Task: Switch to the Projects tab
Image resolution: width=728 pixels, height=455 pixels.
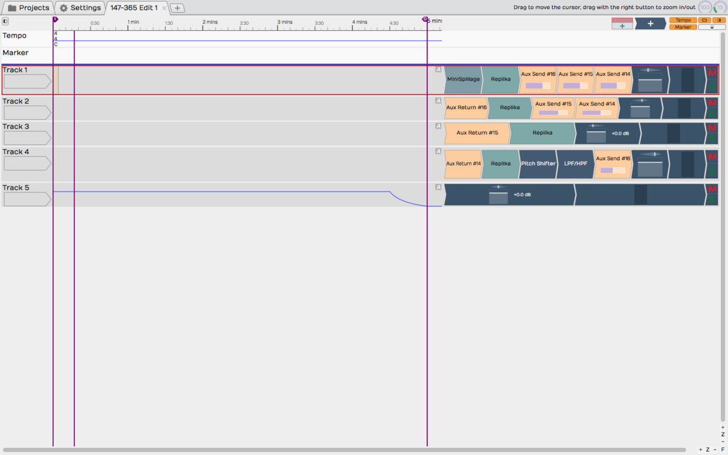Action: tap(28, 8)
